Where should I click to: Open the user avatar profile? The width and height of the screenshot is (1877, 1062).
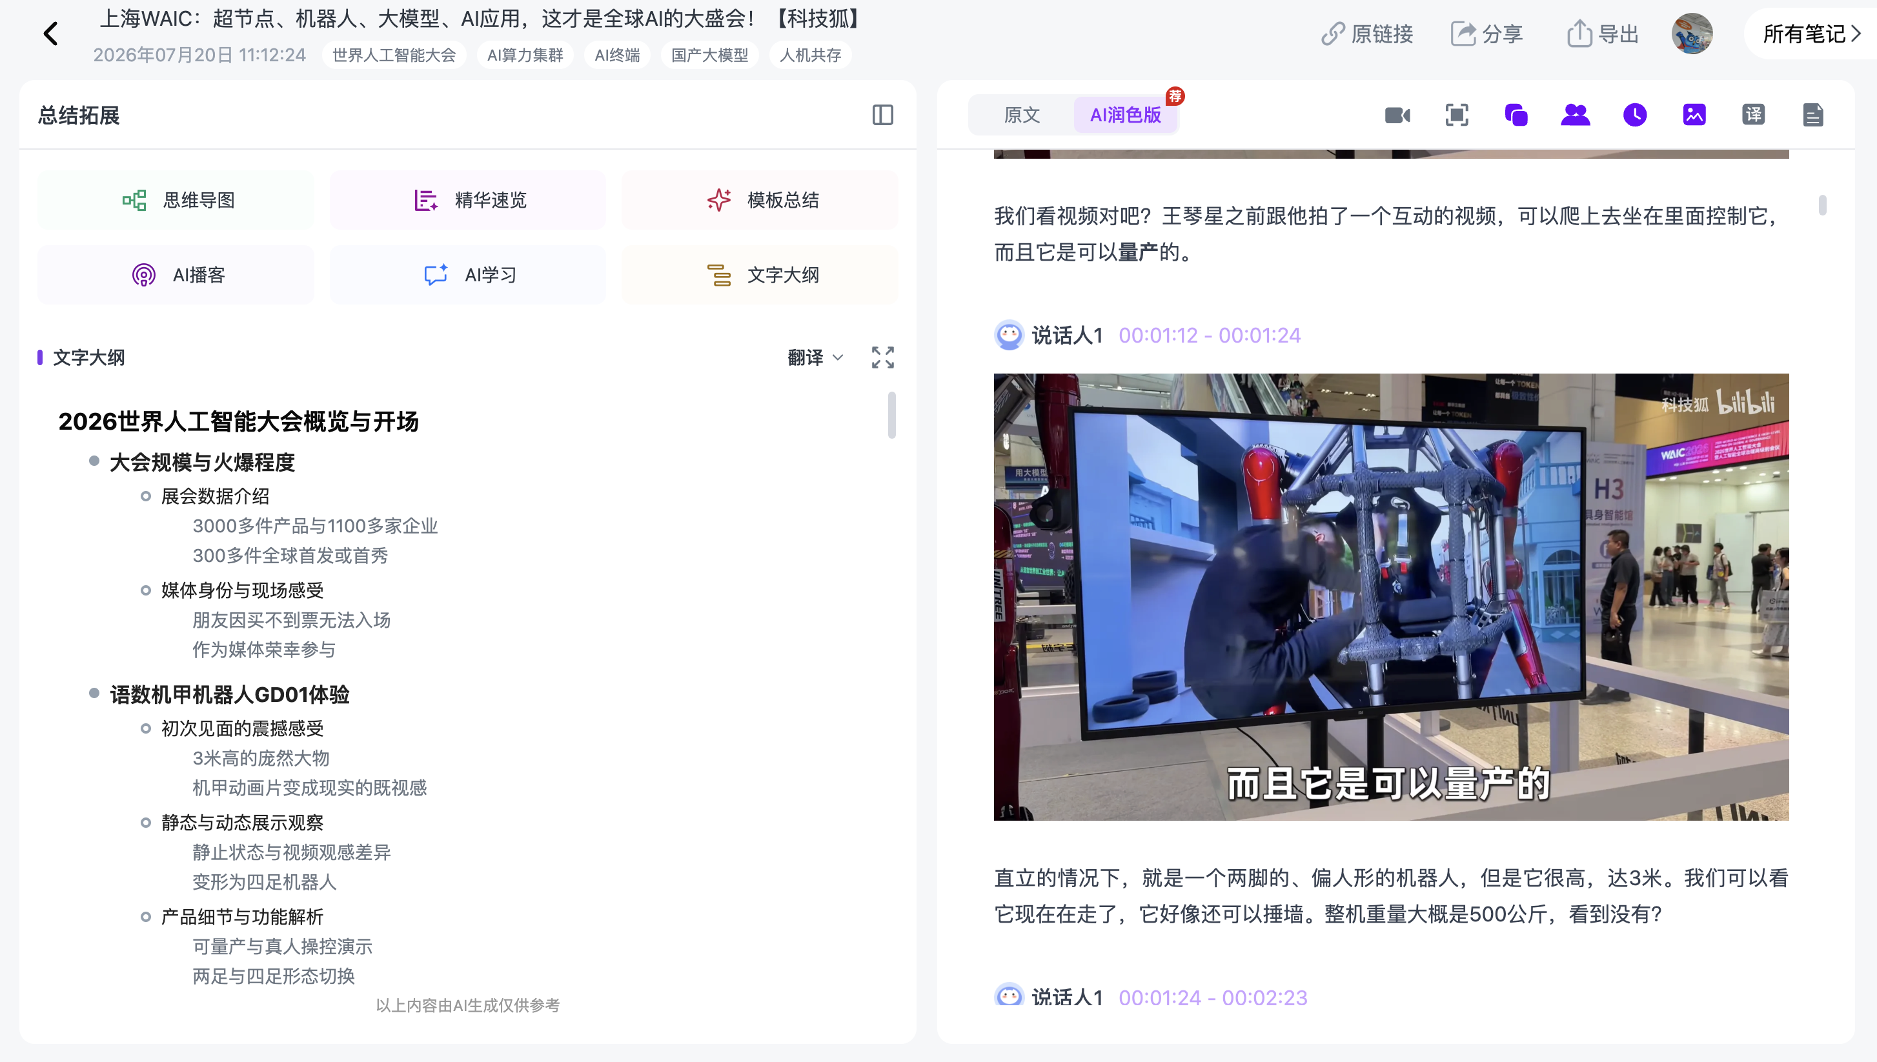pyautogui.click(x=1692, y=34)
